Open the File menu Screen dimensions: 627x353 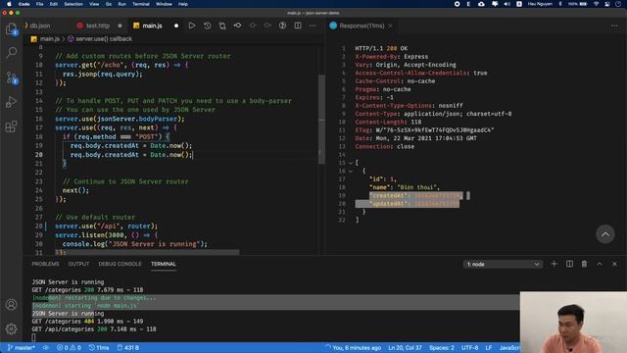[x=39, y=4]
